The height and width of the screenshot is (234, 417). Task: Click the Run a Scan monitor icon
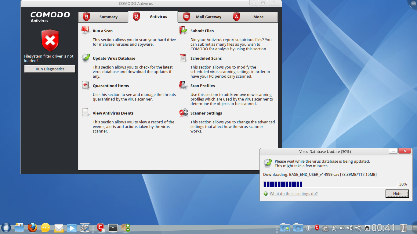pos(85,30)
